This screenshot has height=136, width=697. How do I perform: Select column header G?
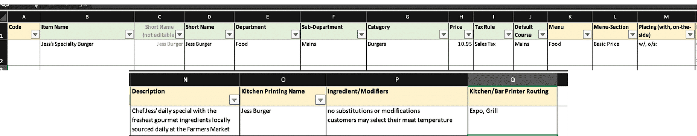407,17
